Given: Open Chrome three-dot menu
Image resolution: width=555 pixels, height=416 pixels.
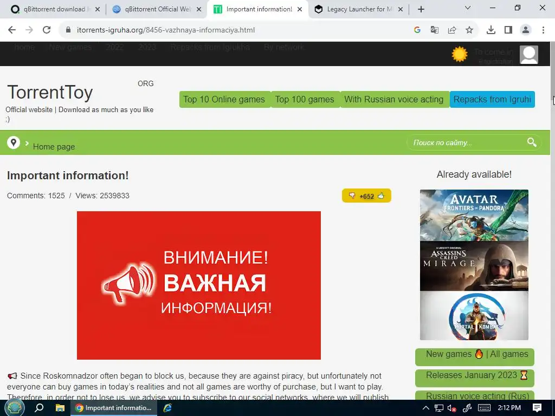Looking at the screenshot, I should (543, 30).
